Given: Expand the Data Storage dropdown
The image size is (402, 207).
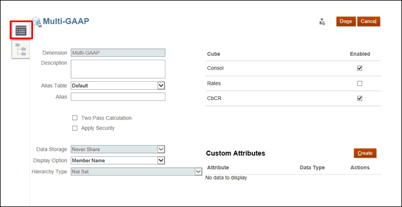Looking at the screenshot, I should 118,149.
